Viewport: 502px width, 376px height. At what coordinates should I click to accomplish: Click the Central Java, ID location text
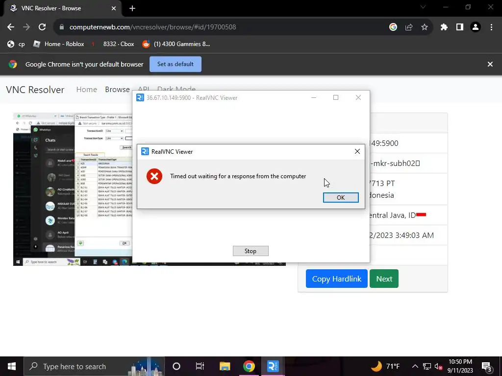[392, 215]
